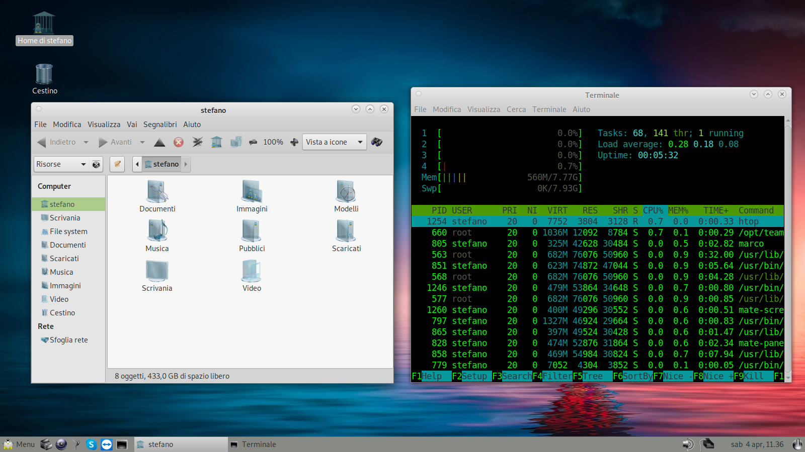Screen dimensions: 805x452
Task: Open the volume control in the tray
Action: (687, 444)
